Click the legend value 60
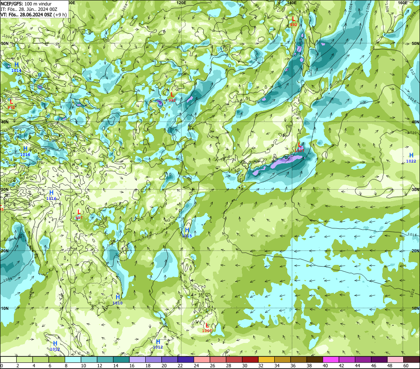Screen dimensions: 420x369 (406, 366)
